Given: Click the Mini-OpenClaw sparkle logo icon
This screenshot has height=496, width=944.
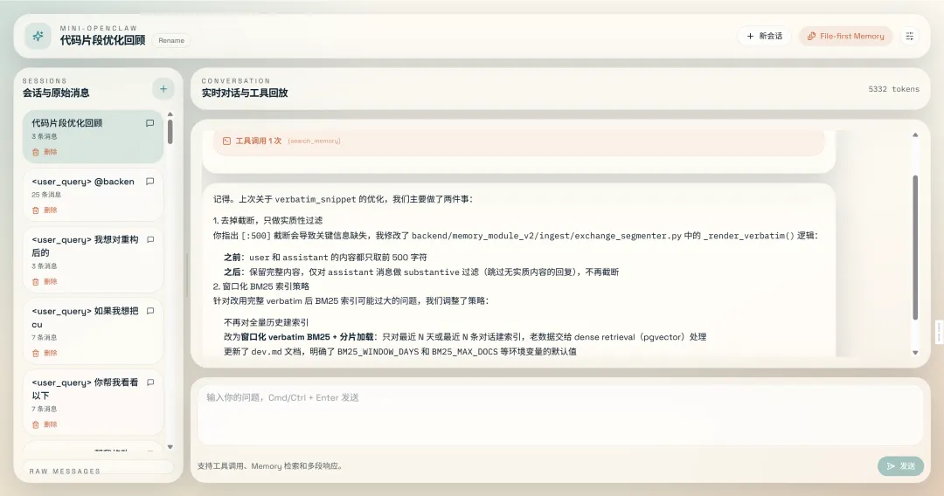Looking at the screenshot, I should click(x=38, y=36).
